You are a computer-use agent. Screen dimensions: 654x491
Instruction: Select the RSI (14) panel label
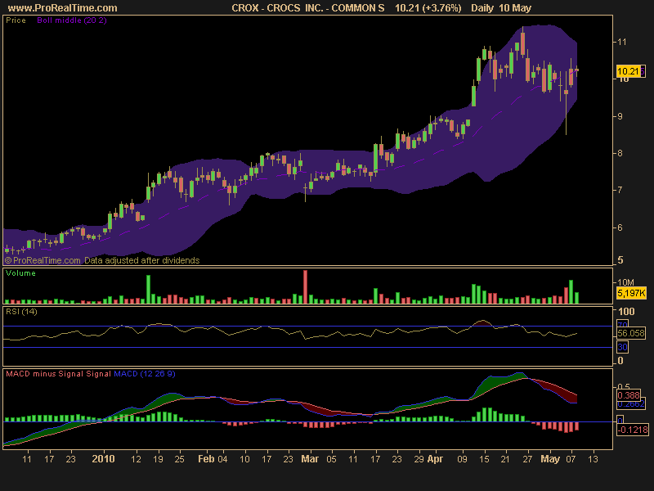click(21, 312)
